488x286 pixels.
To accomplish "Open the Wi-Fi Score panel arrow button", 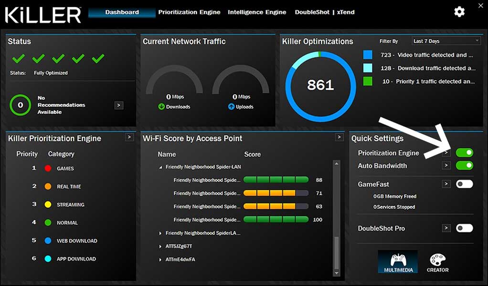I will (x=339, y=137).
